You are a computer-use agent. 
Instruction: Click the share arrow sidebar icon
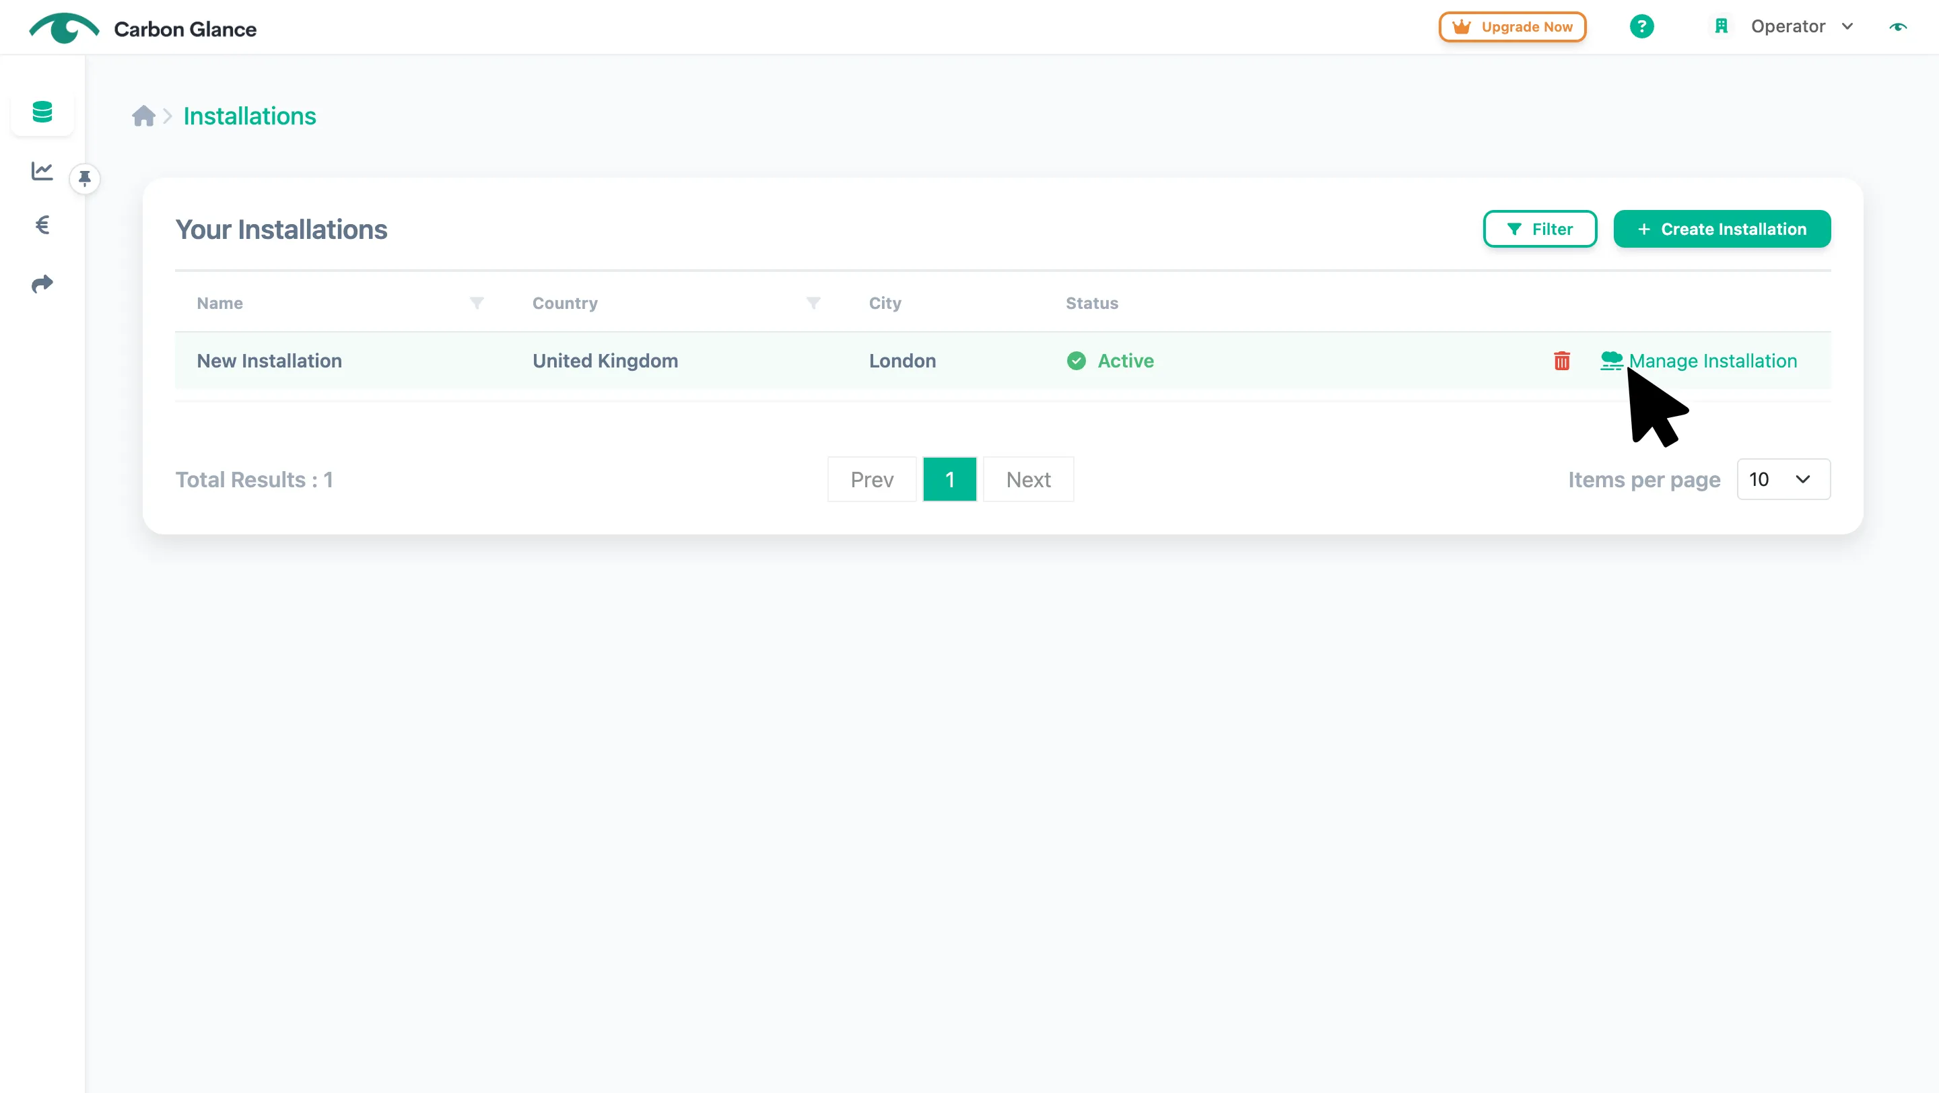42,283
